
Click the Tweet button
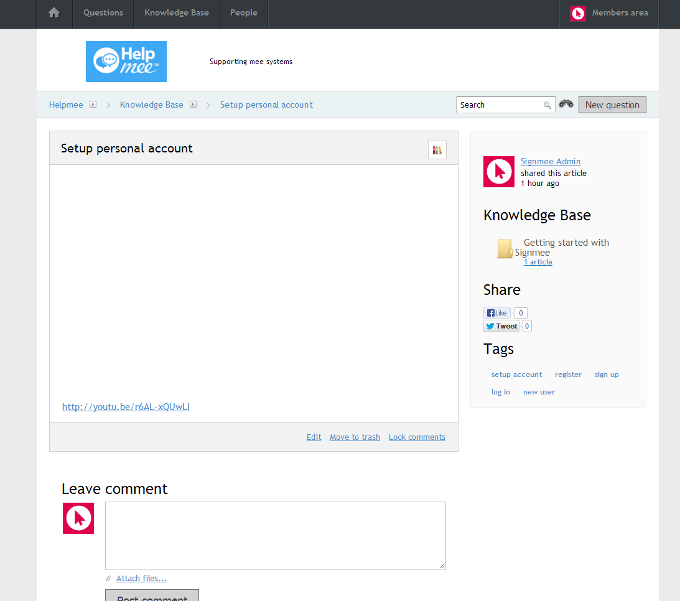pos(501,326)
